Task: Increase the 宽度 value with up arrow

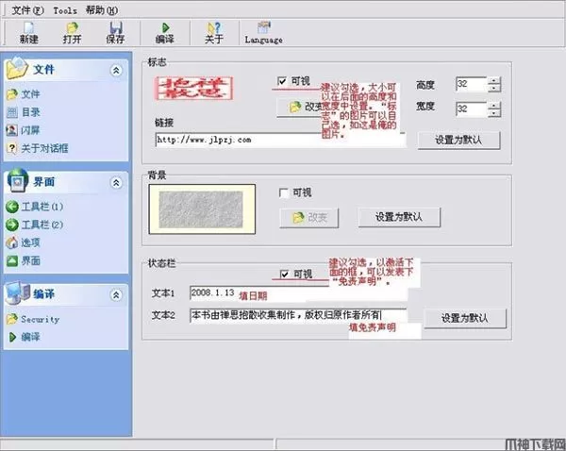Action: (494, 106)
